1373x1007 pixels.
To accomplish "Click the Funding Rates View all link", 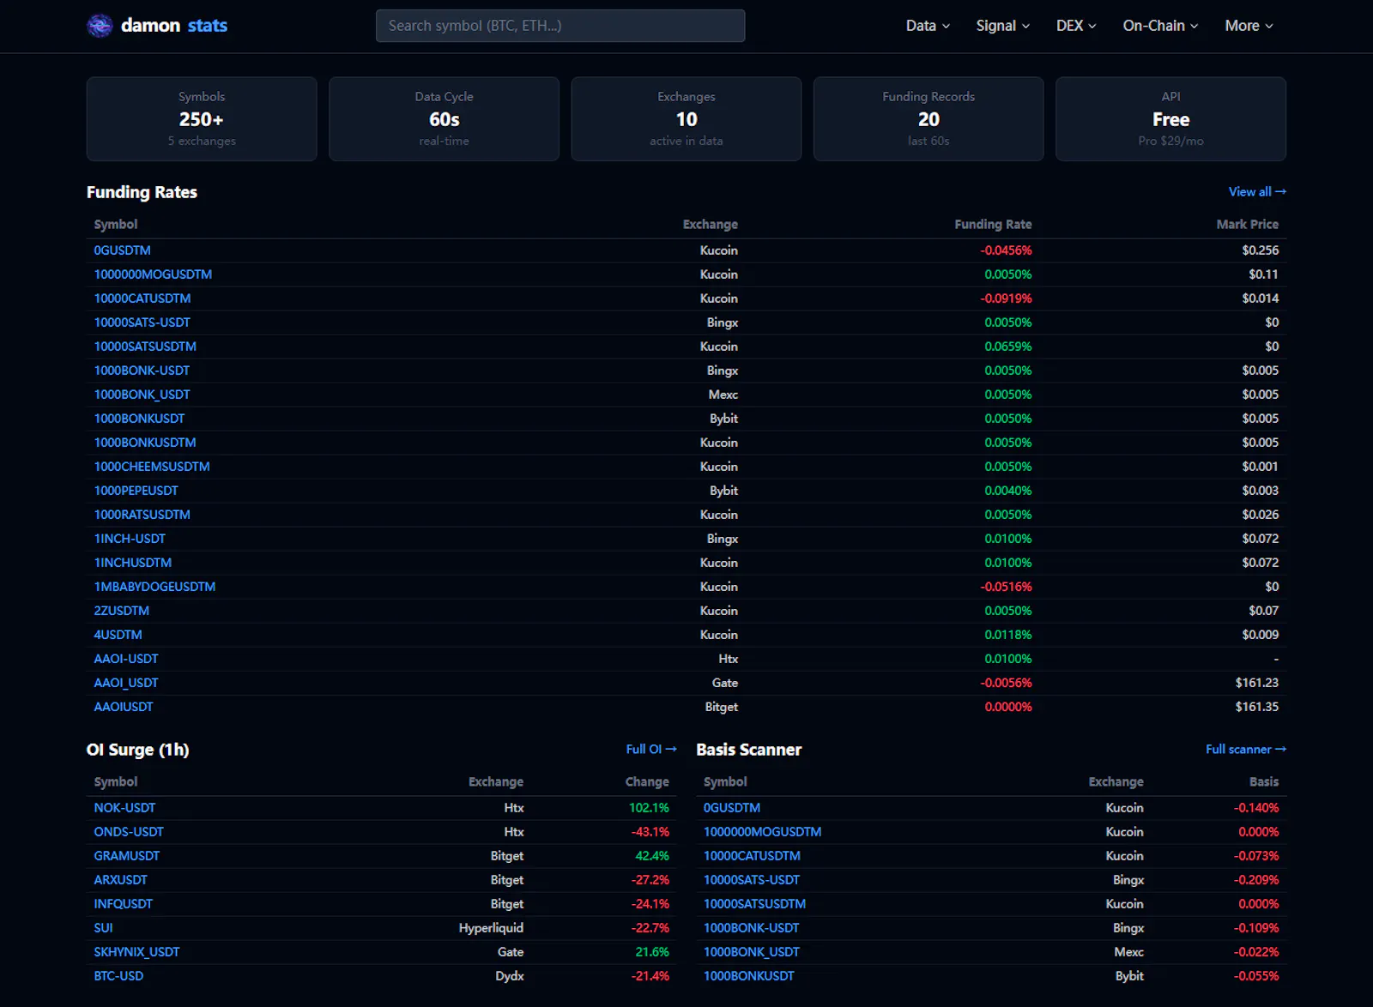I will click(x=1257, y=192).
